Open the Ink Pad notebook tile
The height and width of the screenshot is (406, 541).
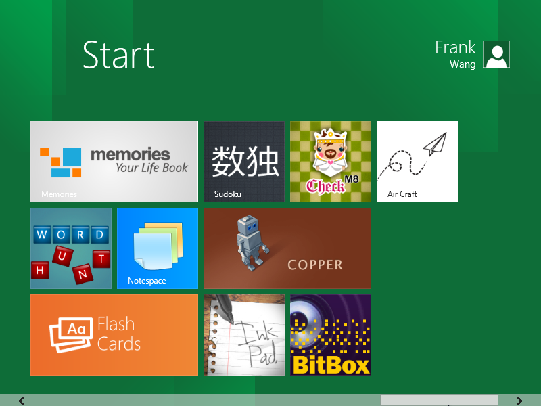point(244,335)
